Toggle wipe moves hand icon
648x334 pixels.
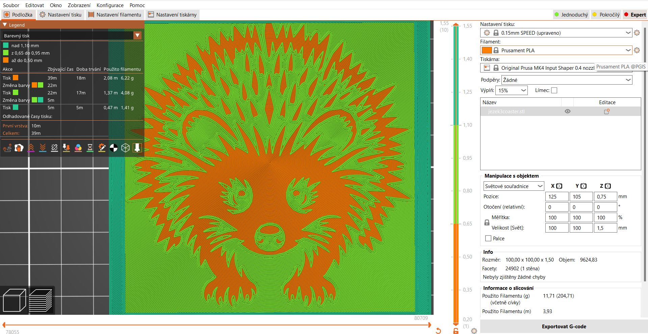[x=19, y=148]
